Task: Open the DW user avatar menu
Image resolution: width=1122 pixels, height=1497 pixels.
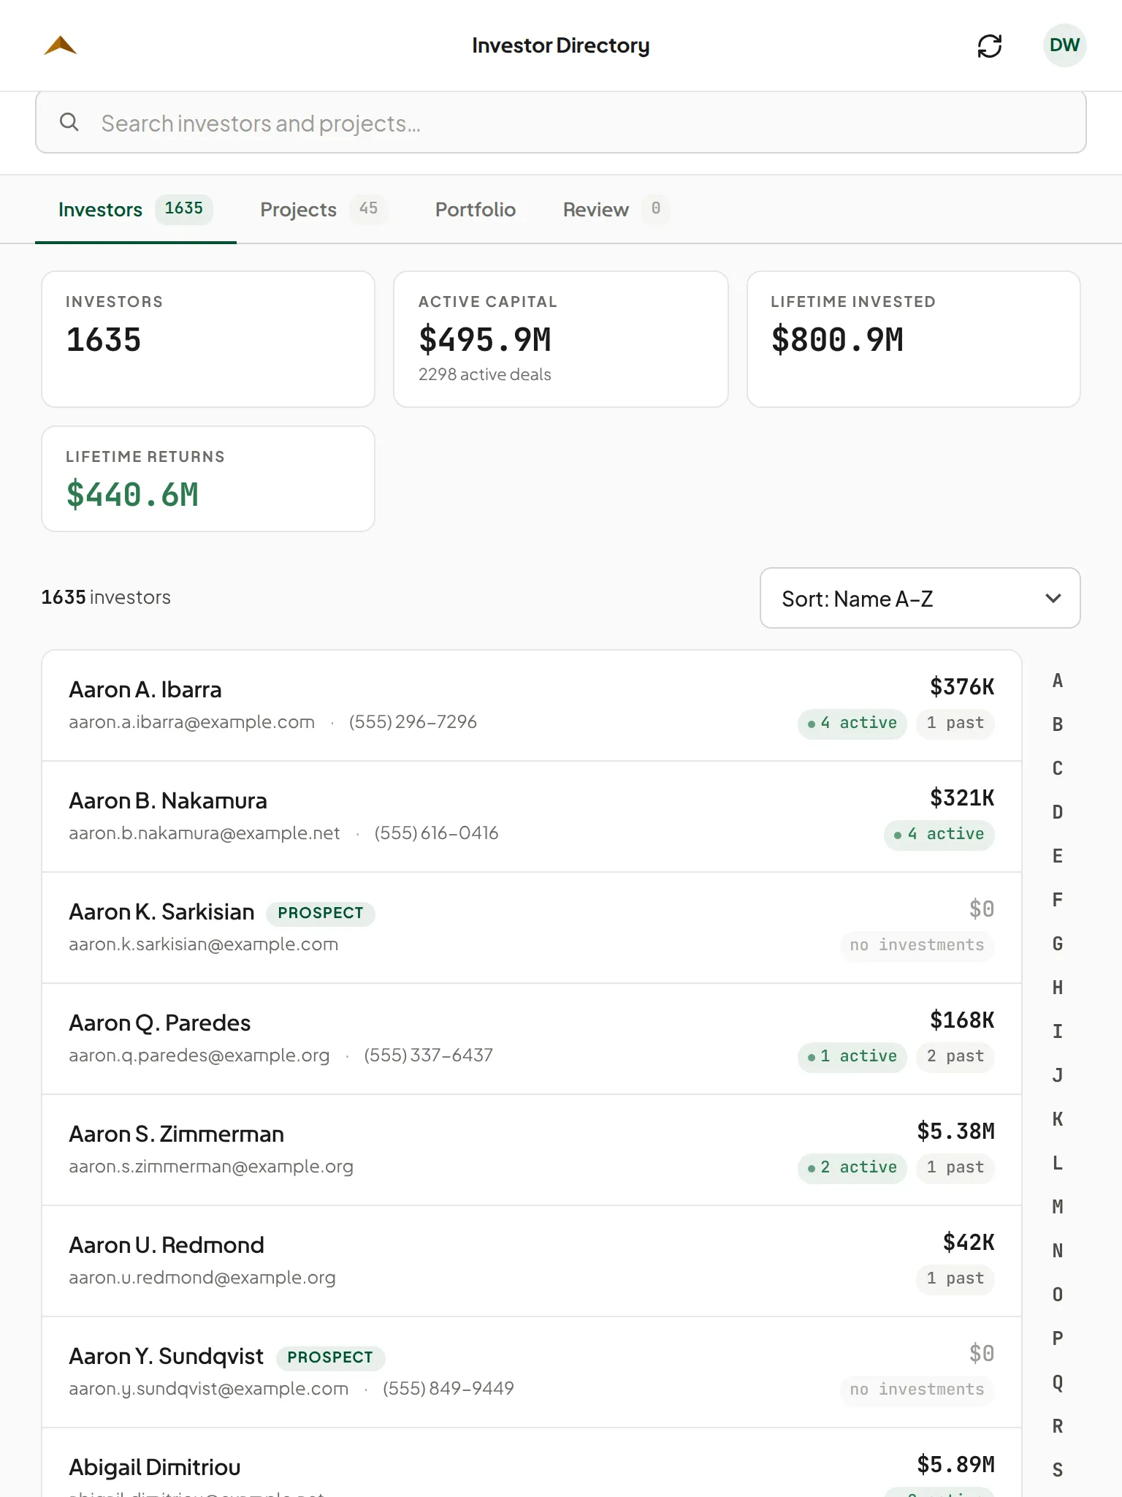Action: (x=1064, y=45)
